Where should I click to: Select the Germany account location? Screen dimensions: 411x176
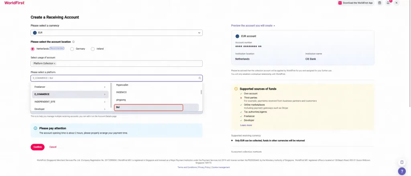72,49
